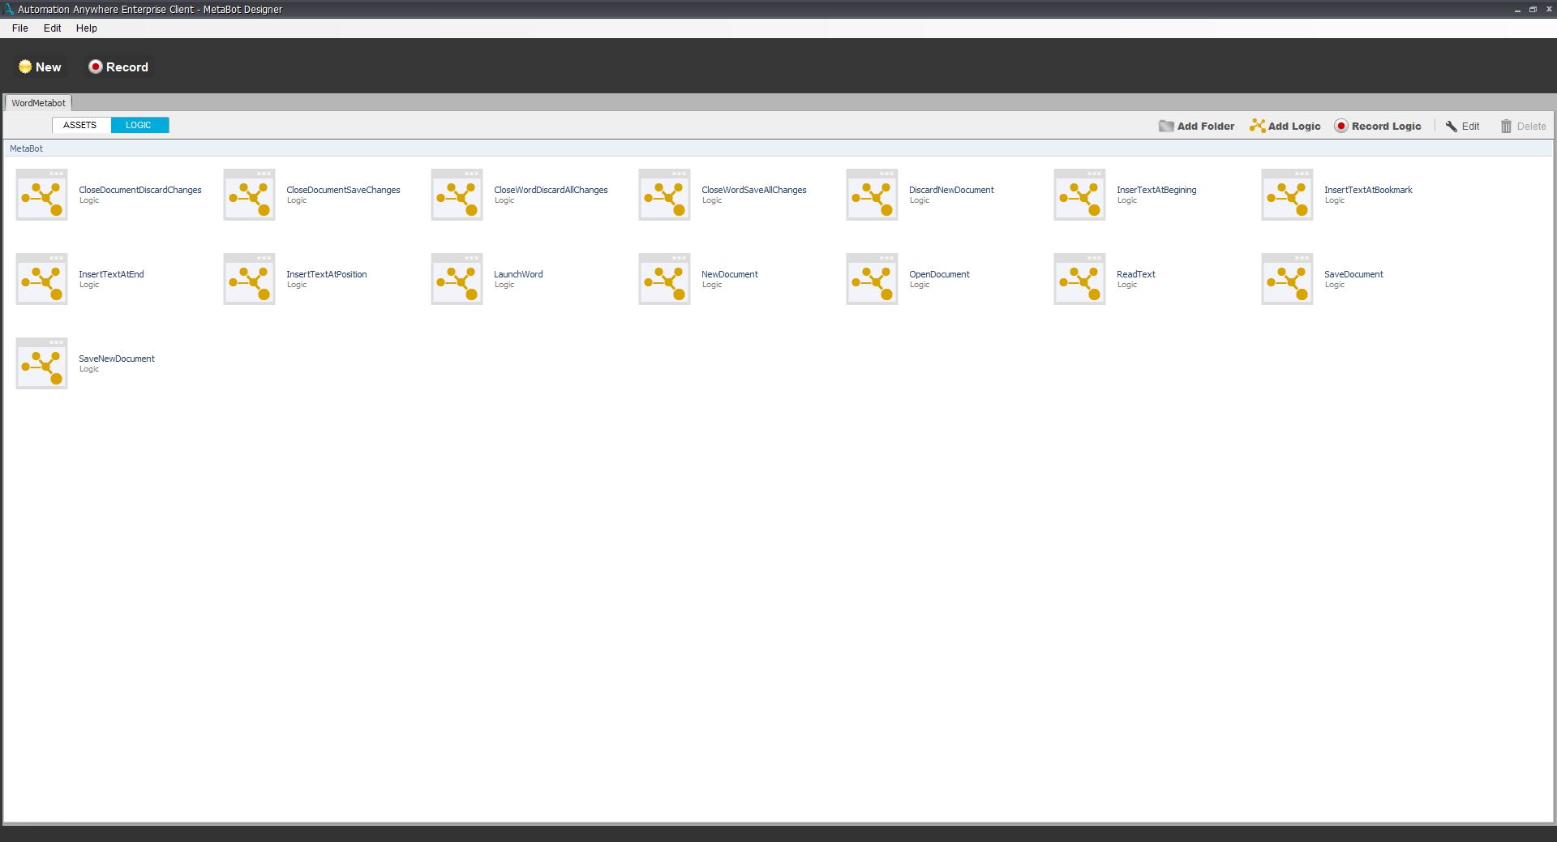Click the CloseDocumentSaveChanges name text
1557x842 pixels.
coord(343,190)
